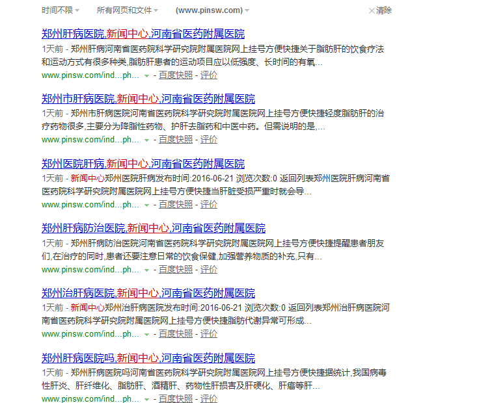
Task: Expand green arrow beside 郑州肝病医院 result URL
Action: pyautogui.click(x=146, y=76)
